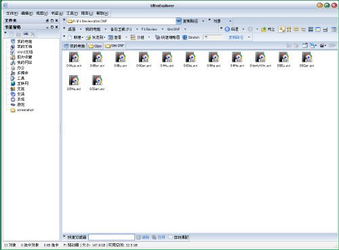
Task: Open the dropdown next to Back button
Action: click(243, 29)
